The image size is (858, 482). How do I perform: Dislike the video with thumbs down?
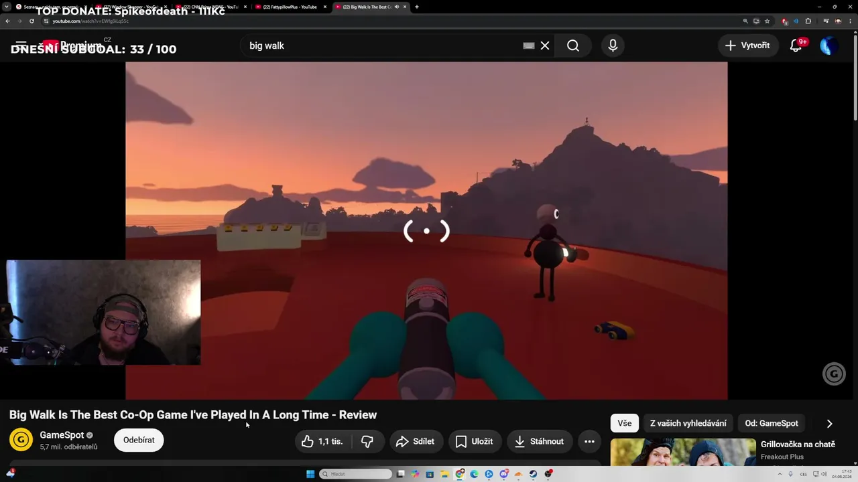point(367,441)
